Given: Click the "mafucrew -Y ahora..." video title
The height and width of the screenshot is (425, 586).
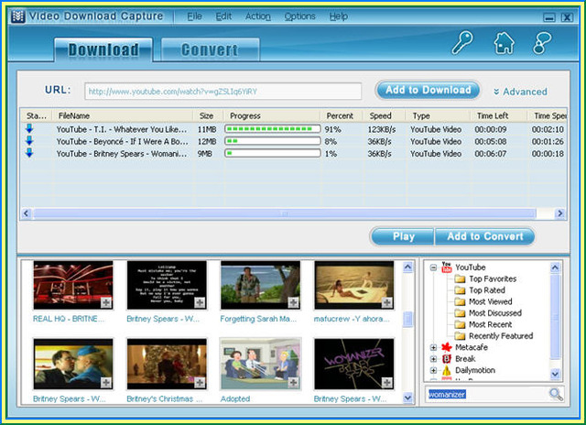Looking at the screenshot, I should point(352,319).
